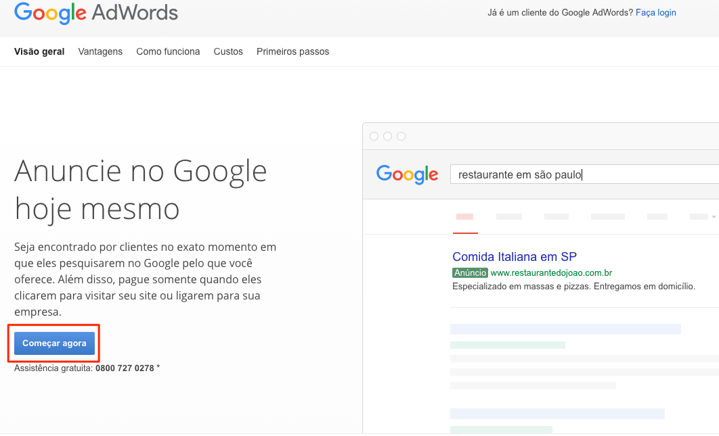Click the text Já é um cliente do Google AdWords?
Viewport: 719px width, 436px height.
point(561,13)
